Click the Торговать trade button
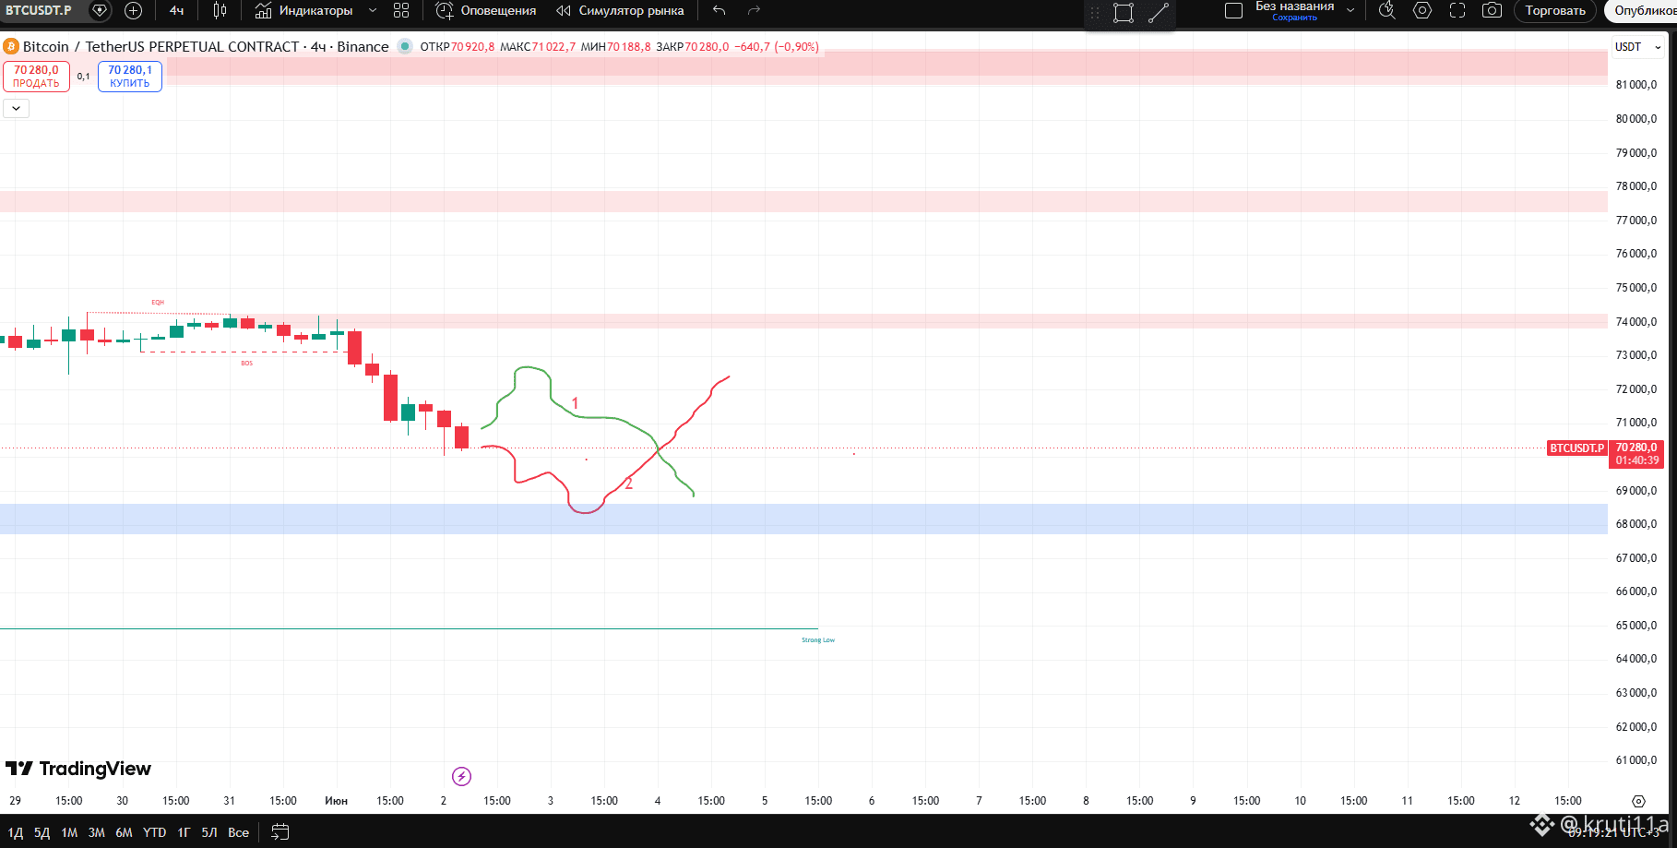Viewport: 1677px width, 848px height. pos(1555,10)
